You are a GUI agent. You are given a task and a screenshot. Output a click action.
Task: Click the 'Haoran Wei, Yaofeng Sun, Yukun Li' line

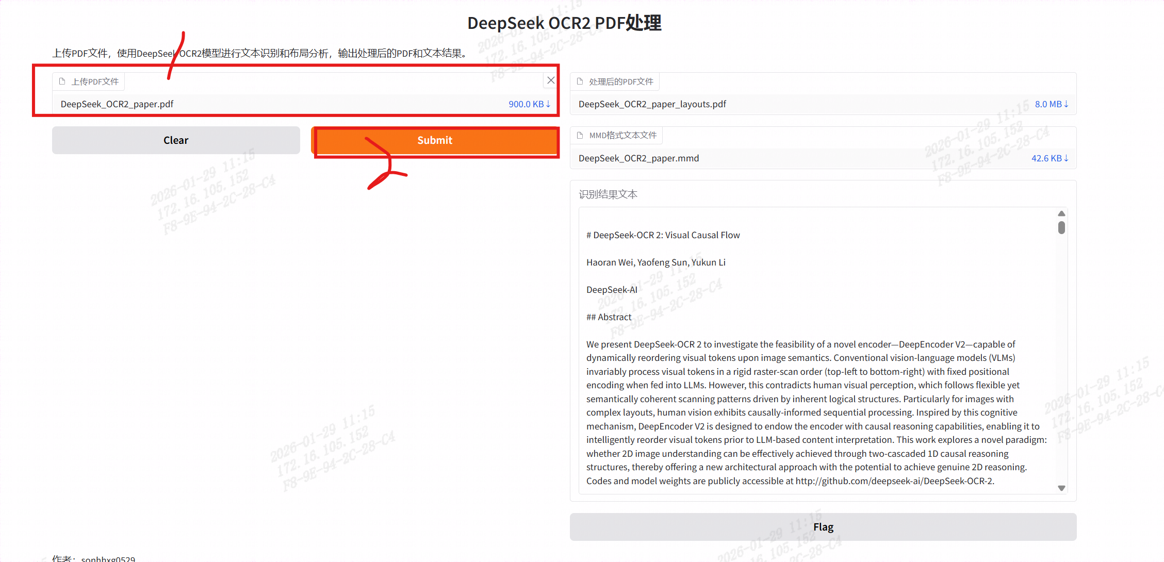pyautogui.click(x=656, y=262)
